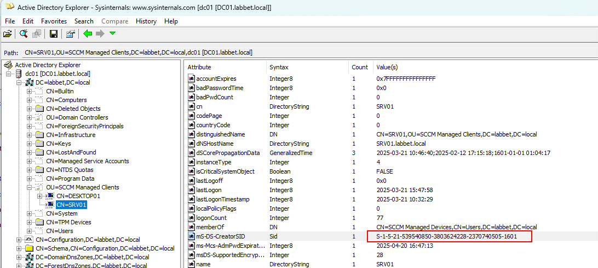Click the logonCount attribute icon
Screen dimensions: 598x268
191,218
